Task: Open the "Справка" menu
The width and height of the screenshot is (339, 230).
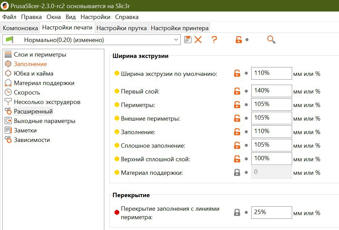Action: tap(127, 17)
